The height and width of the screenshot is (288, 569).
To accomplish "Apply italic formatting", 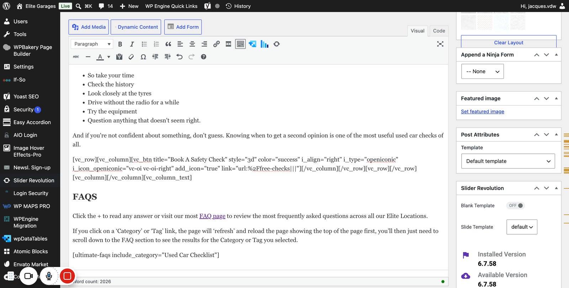I will click(132, 44).
